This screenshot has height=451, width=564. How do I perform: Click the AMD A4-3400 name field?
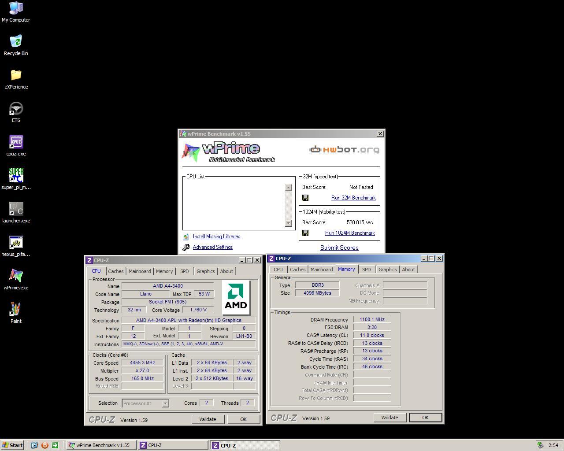[x=167, y=286]
